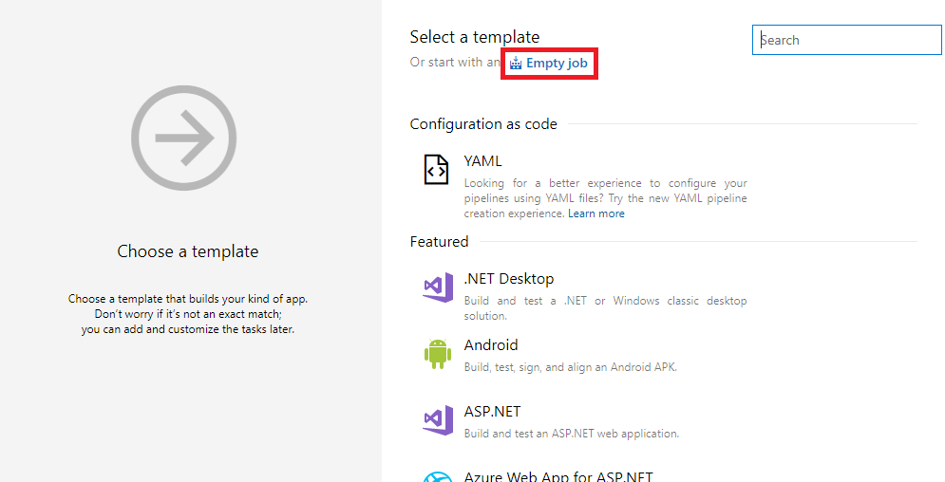945x482 pixels.
Task: Click the ASP.NET web application description
Action: coord(572,434)
